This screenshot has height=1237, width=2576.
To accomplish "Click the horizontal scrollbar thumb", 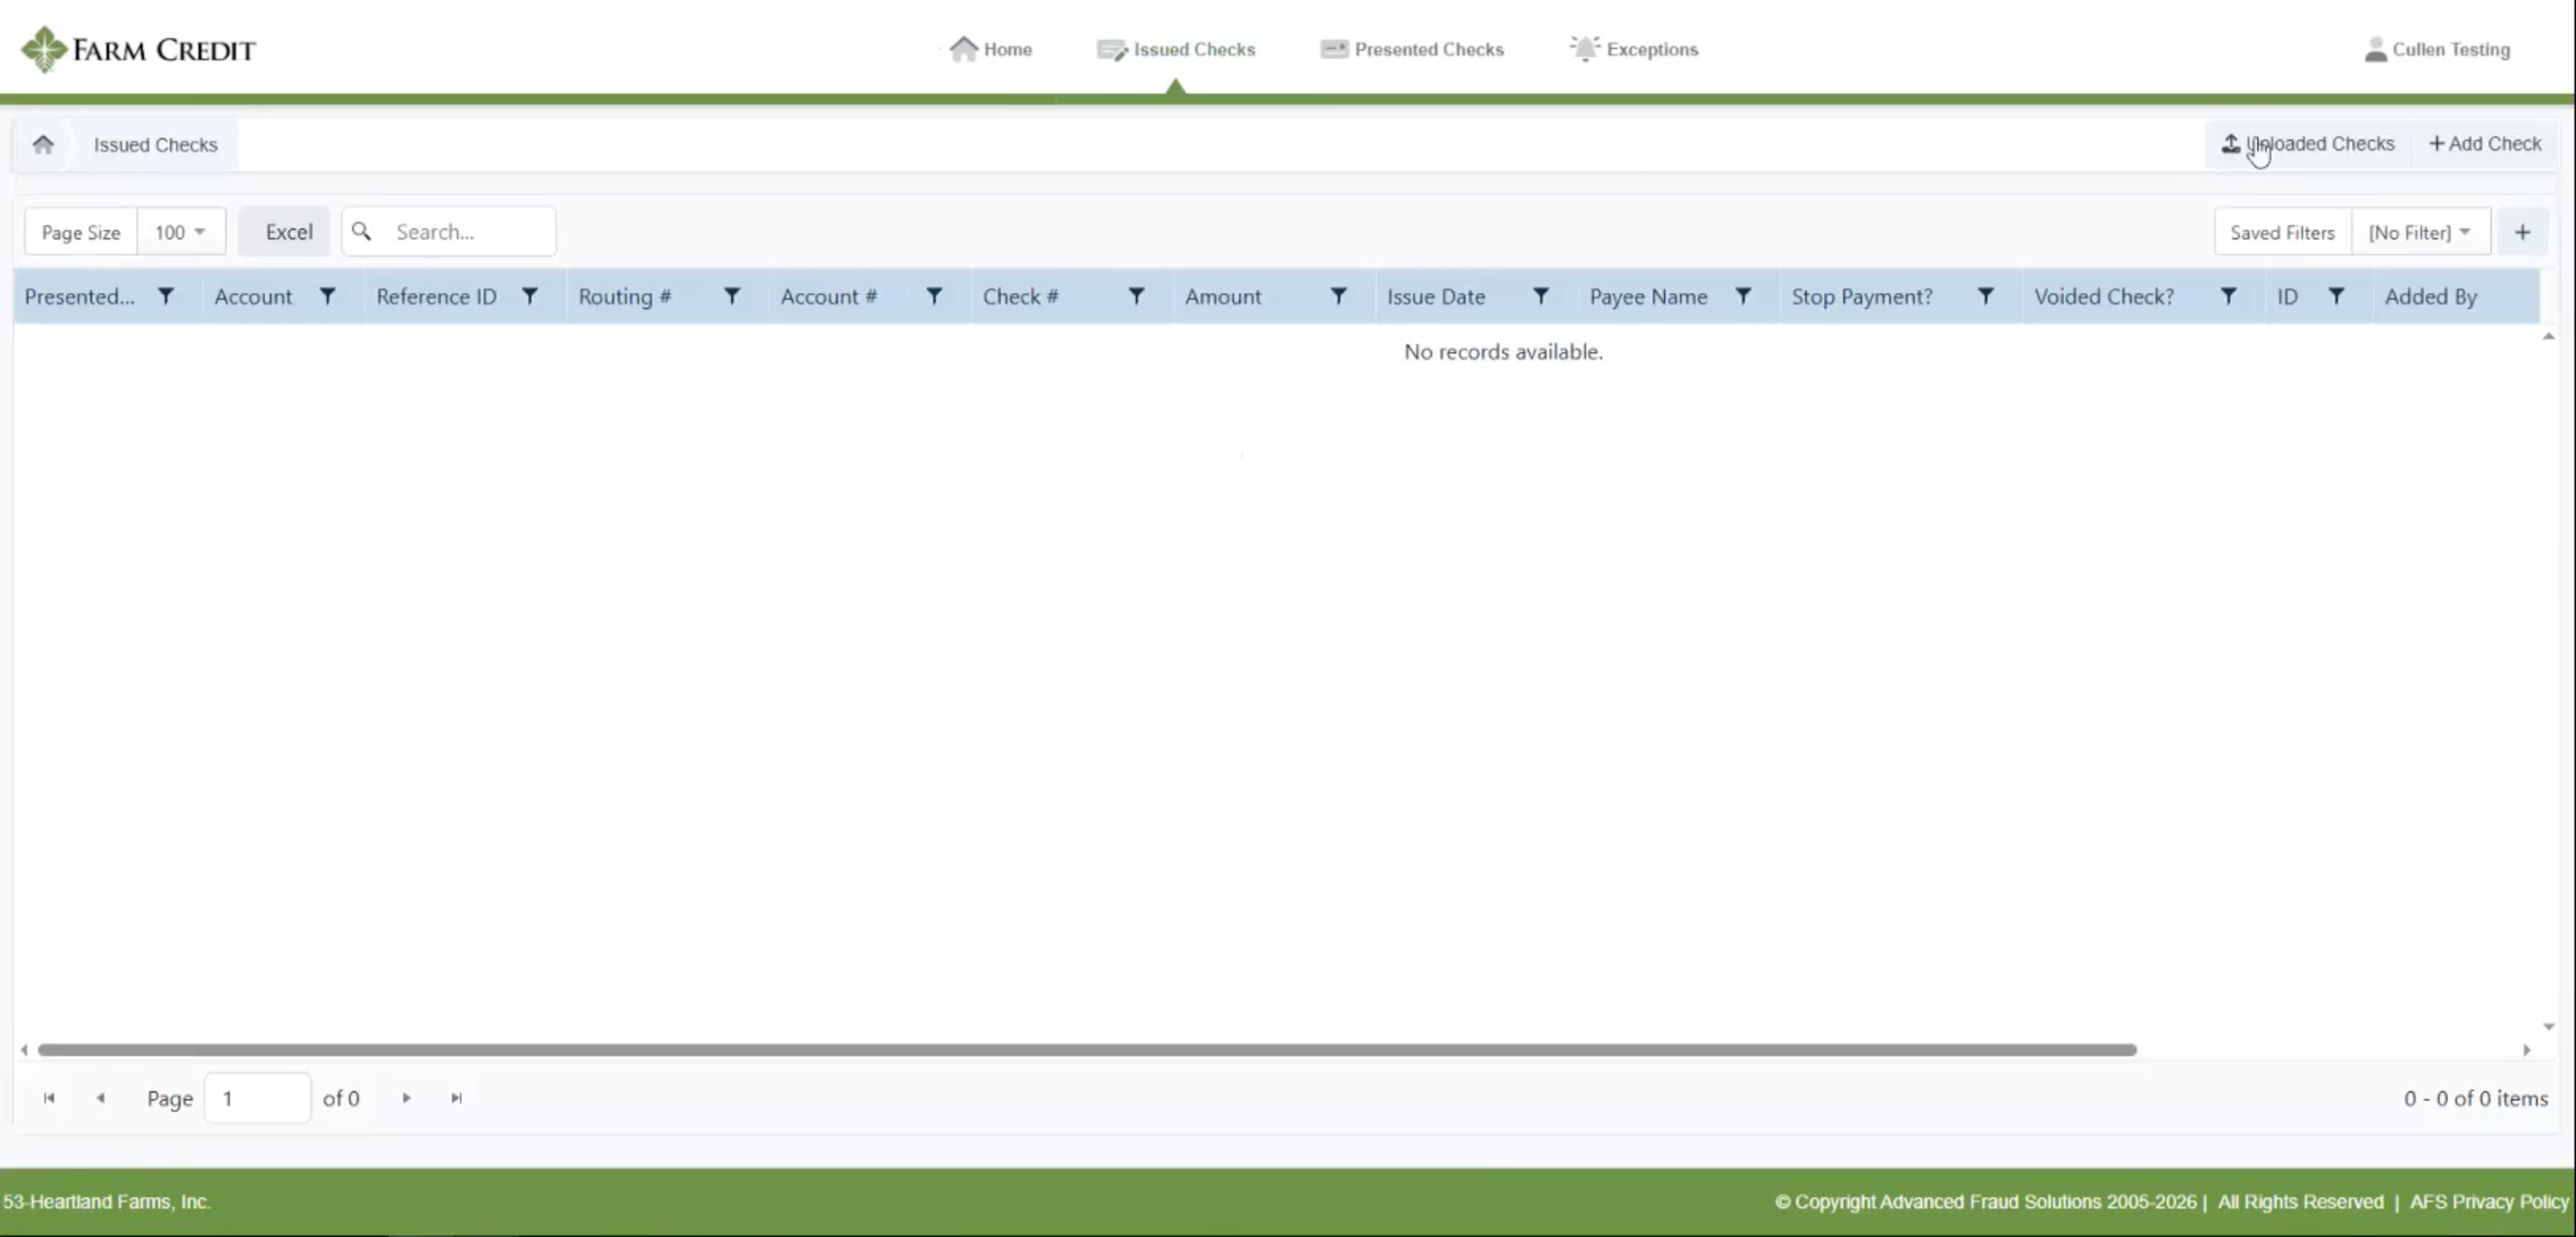I will (1086, 1050).
